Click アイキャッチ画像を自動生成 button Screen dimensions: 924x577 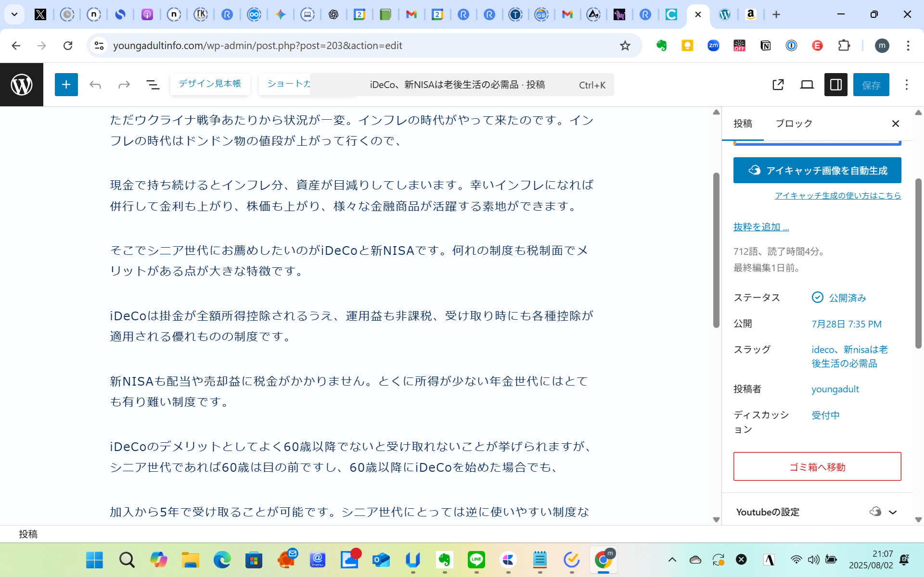[817, 170]
